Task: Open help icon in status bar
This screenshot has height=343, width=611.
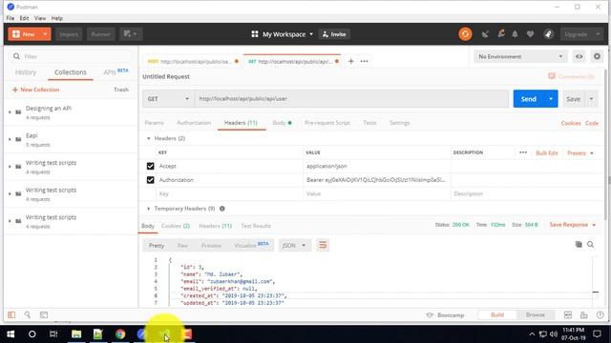Action: point(600,315)
